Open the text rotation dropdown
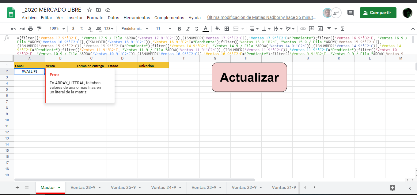 (290, 29)
